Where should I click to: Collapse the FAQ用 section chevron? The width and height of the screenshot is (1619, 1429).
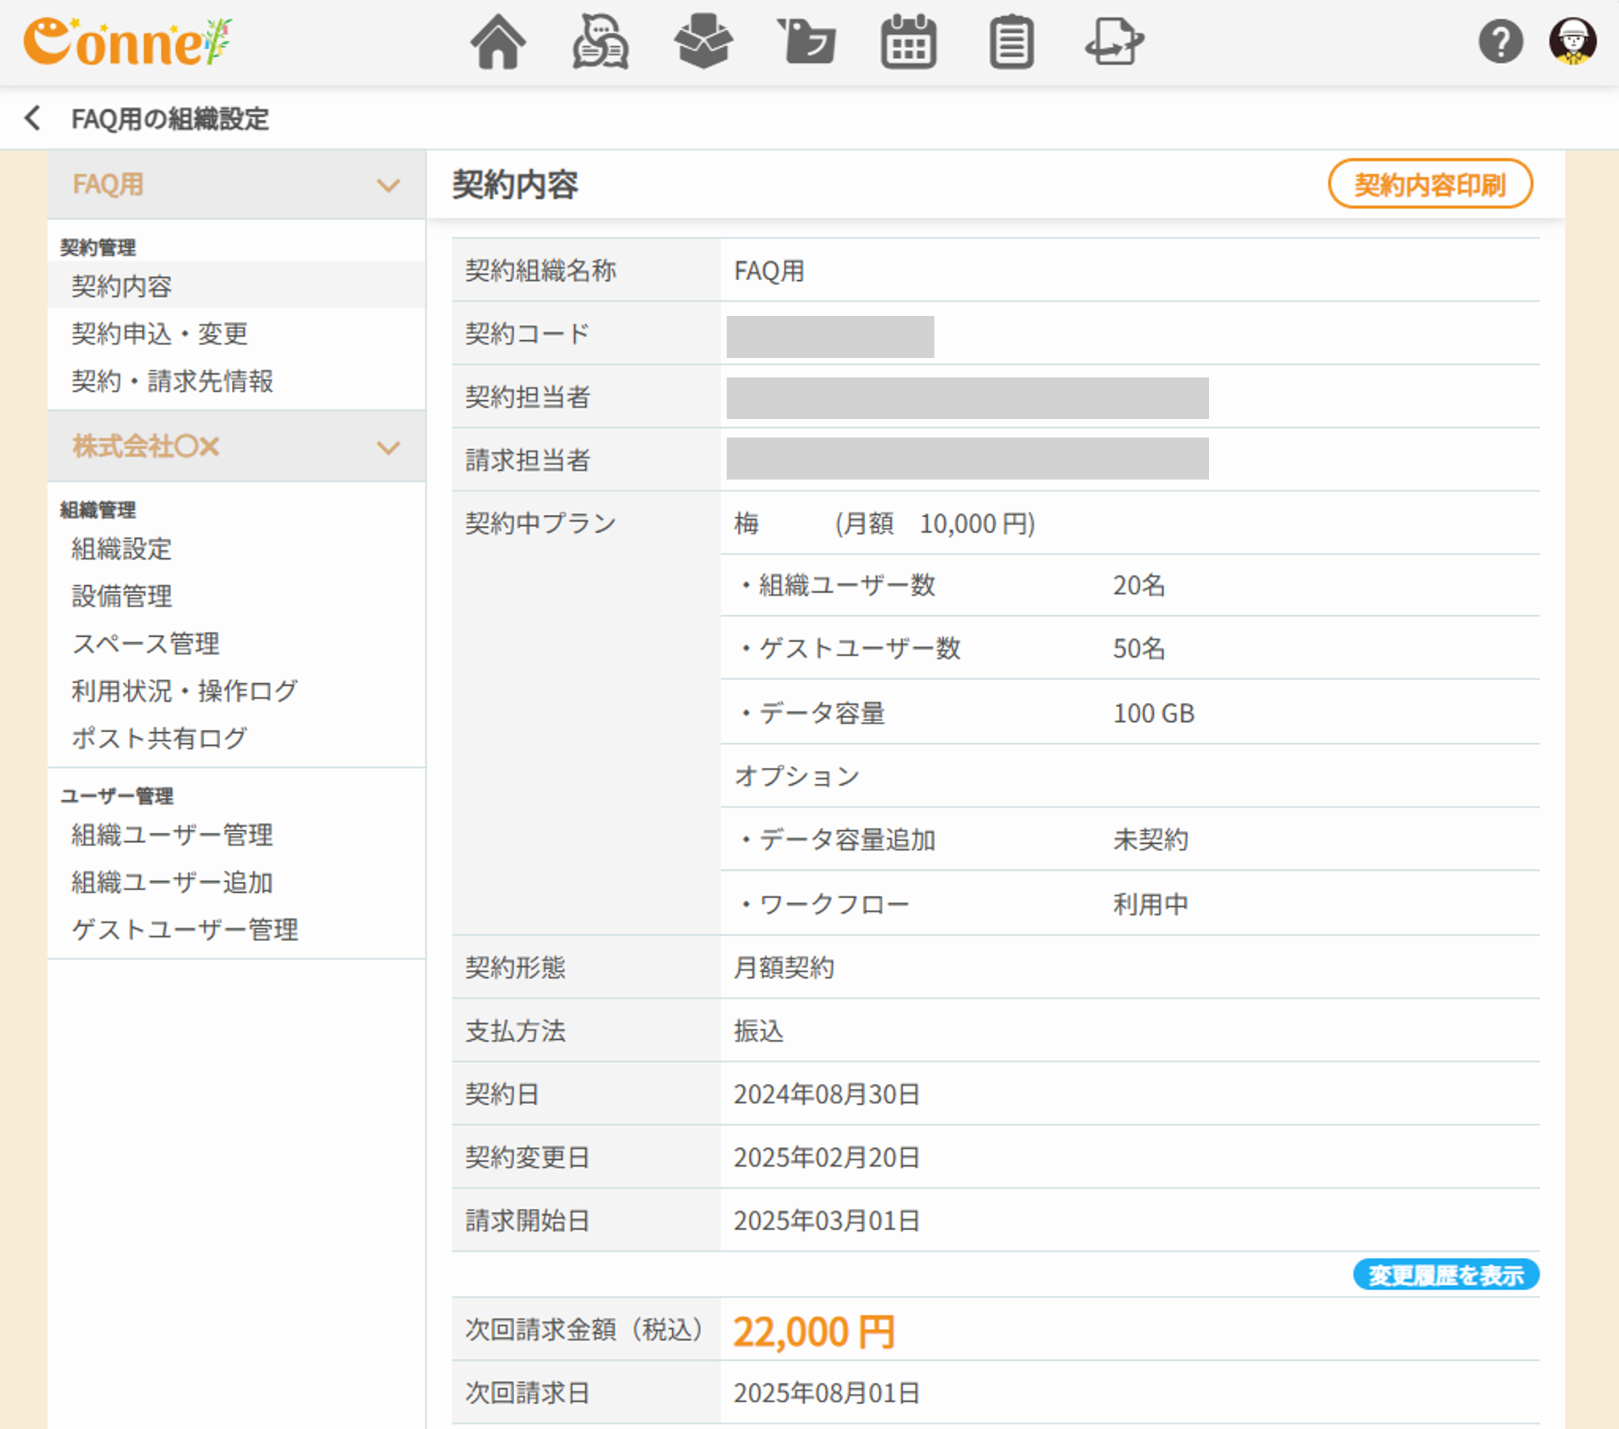click(388, 186)
